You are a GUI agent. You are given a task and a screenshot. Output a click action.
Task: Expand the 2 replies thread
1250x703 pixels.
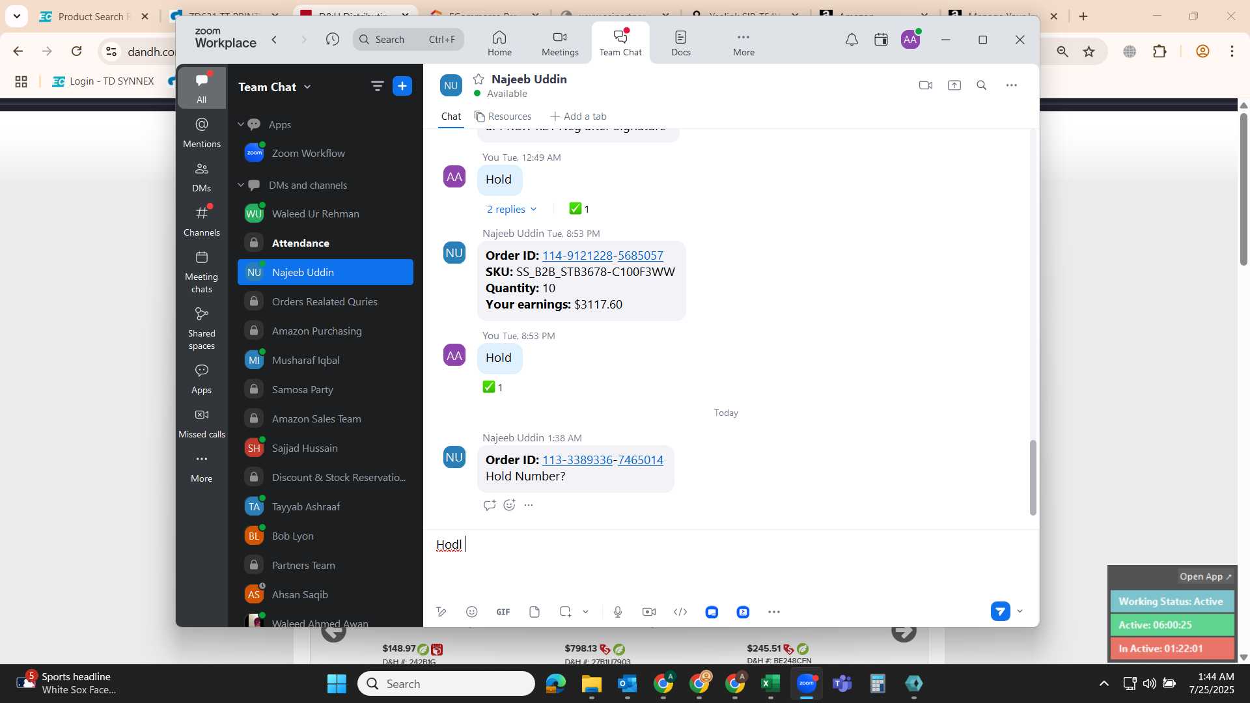(512, 209)
